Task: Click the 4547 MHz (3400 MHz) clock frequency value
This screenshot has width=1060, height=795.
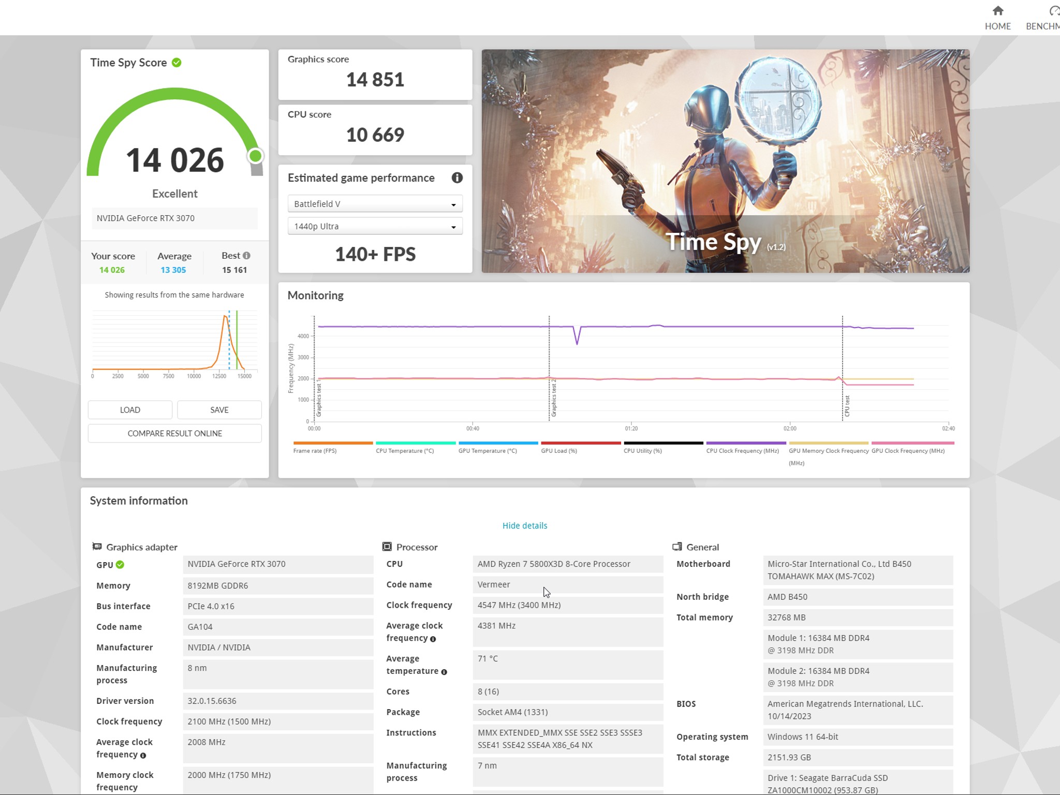Action: click(x=568, y=605)
